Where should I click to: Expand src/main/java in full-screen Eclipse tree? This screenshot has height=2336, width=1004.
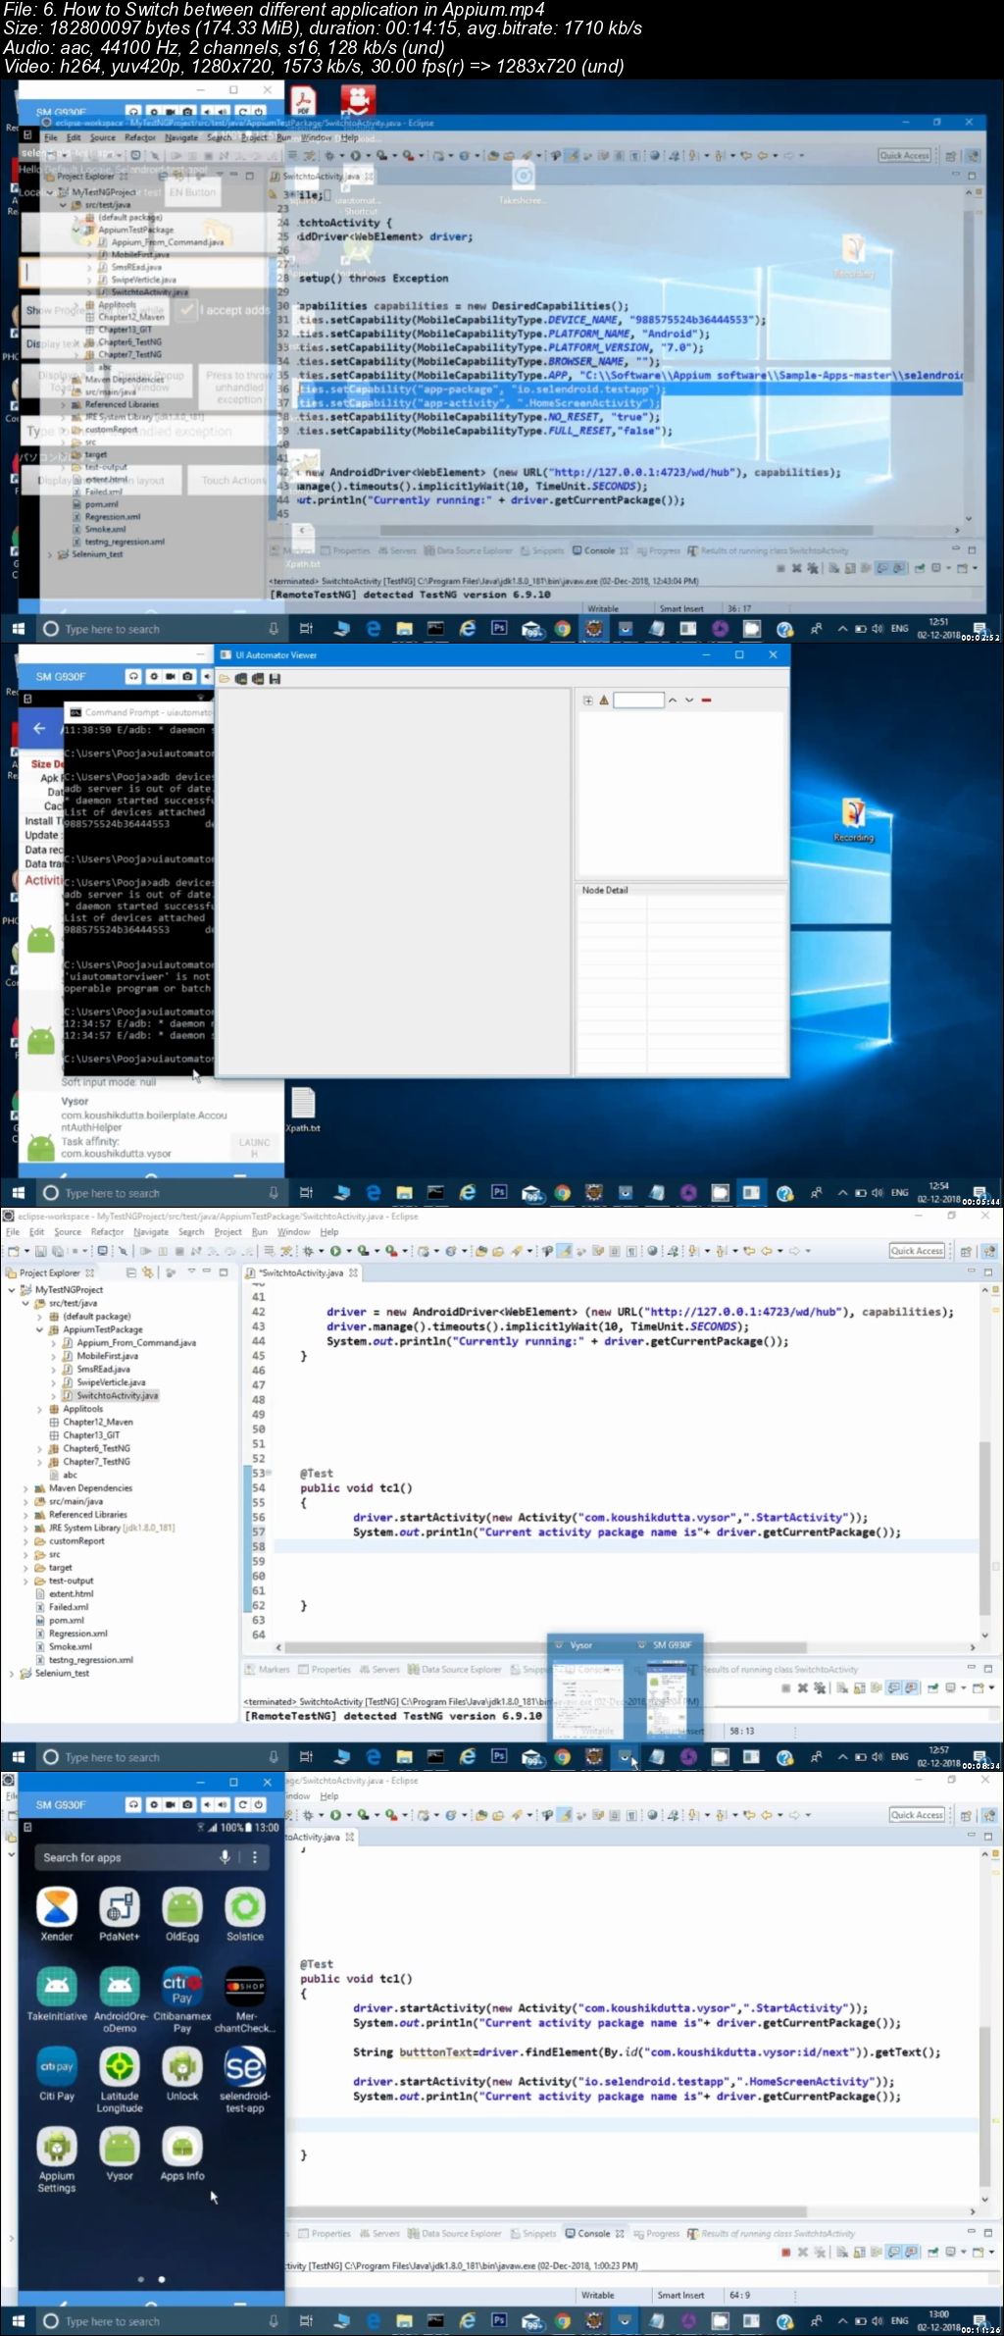tap(25, 1501)
